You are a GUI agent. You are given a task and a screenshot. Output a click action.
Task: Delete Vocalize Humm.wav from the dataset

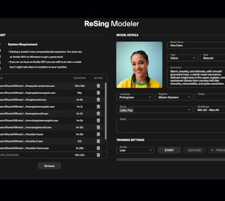pyautogui.click(x=98, y=148)
